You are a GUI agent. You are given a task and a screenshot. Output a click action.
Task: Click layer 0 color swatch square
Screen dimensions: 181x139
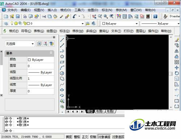[x=28, y=24]
